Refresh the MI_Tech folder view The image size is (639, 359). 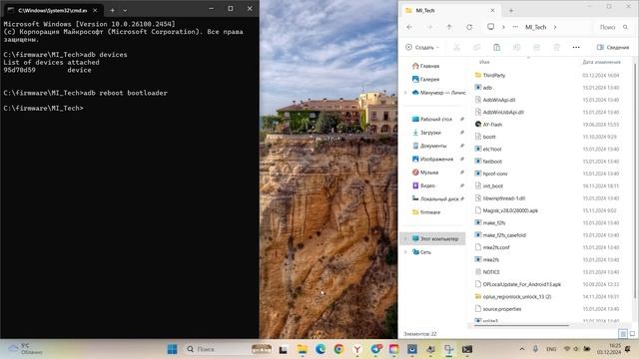point(469,27)
